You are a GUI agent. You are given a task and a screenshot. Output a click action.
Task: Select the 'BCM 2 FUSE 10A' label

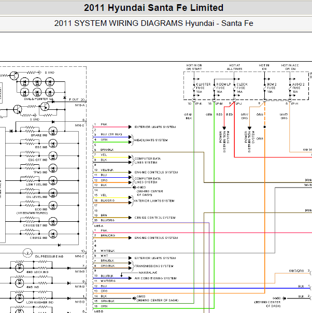272,88
